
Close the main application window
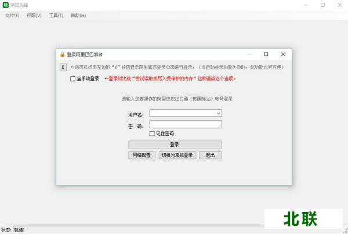(x=338, y=5)
